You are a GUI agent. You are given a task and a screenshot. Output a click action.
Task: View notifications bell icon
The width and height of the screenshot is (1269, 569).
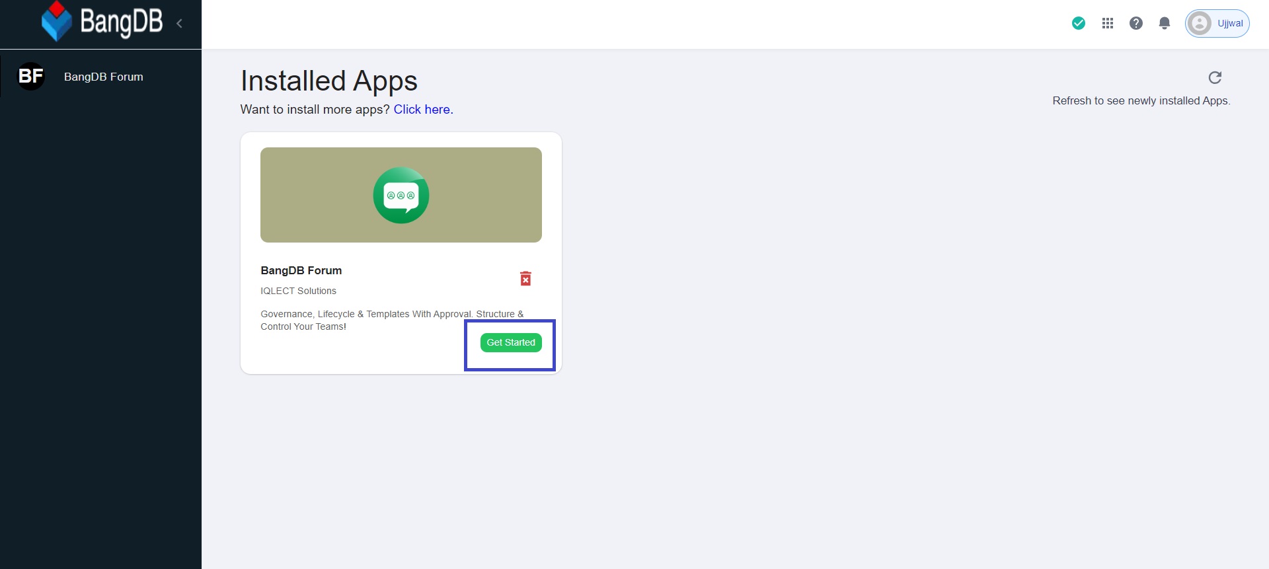(x=1165, y=23)
